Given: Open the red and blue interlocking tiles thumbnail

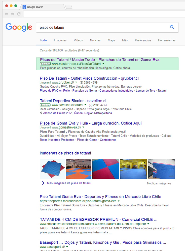Looking at the screenshot, I should [106, 169].
